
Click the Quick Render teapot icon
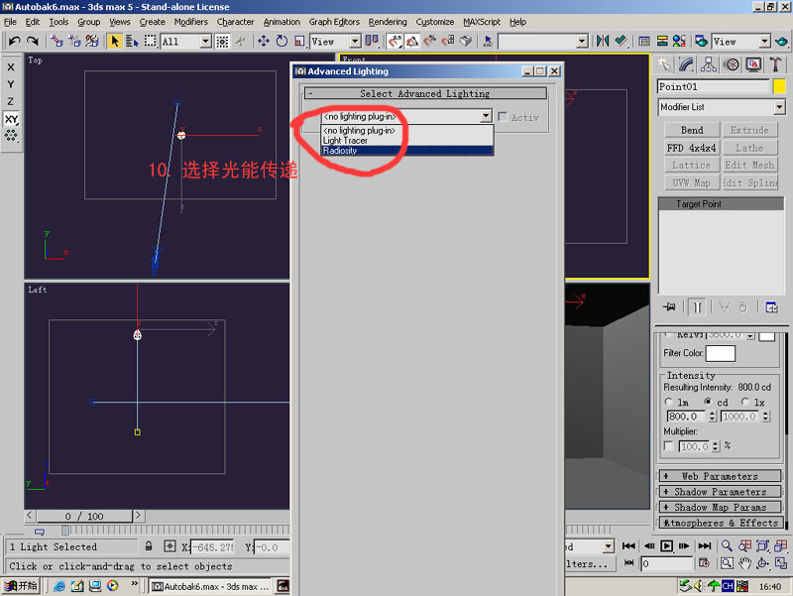[x=781, y=41]
